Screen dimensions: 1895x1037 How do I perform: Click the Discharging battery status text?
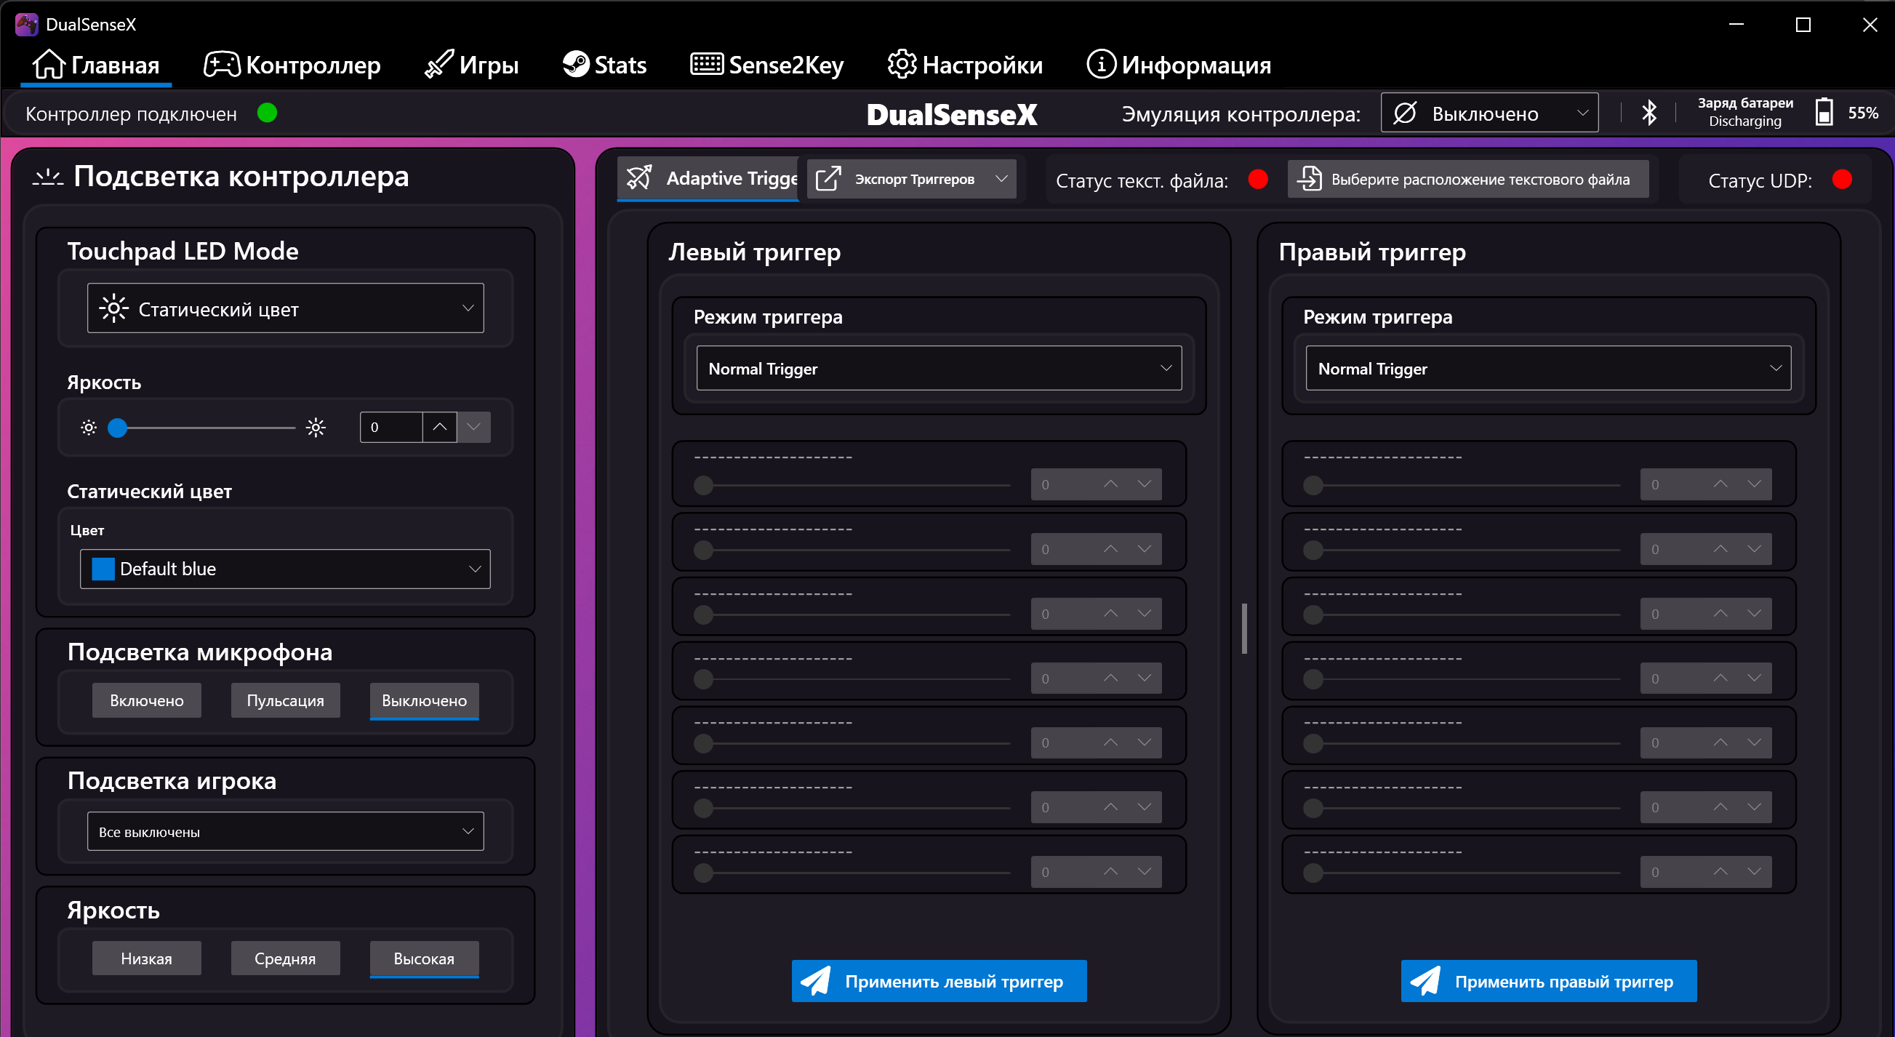[1744, 121]
